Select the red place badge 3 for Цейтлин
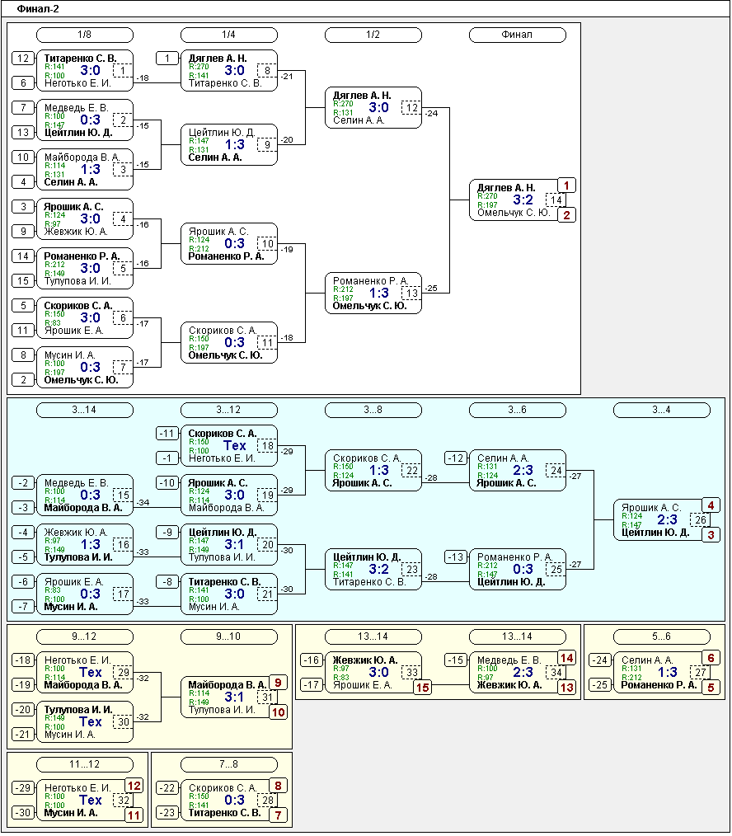Screen dimensions: 732x836 click(x=711, y=535)
